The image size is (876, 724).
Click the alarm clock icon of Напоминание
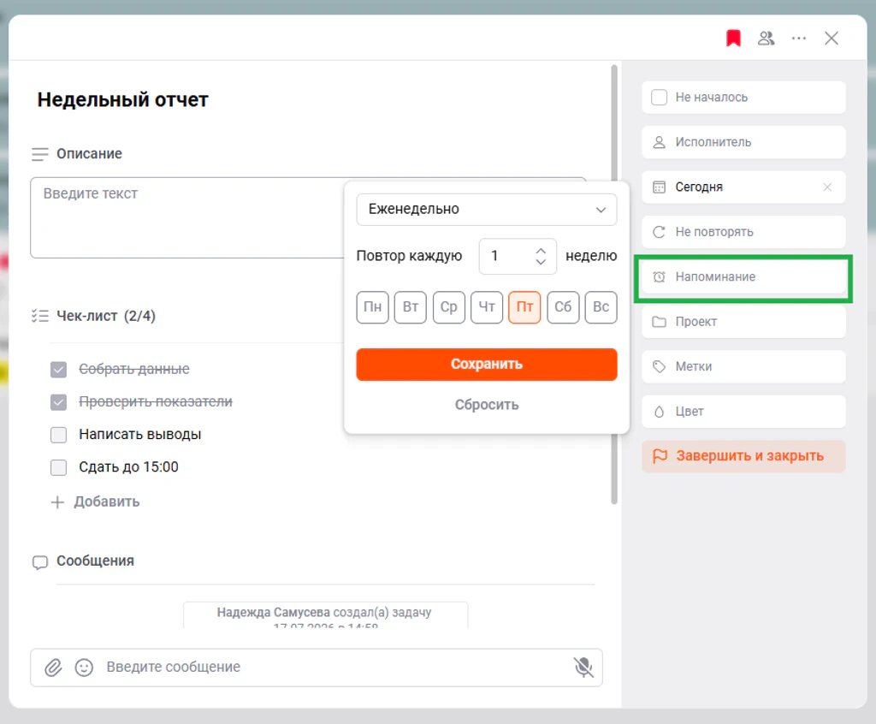coord(660,276)
